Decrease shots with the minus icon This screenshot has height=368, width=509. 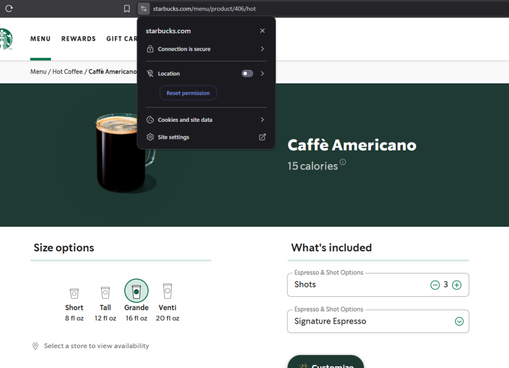(435, 285)
